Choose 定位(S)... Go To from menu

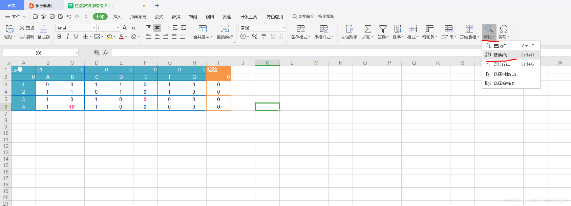(511, 64)
